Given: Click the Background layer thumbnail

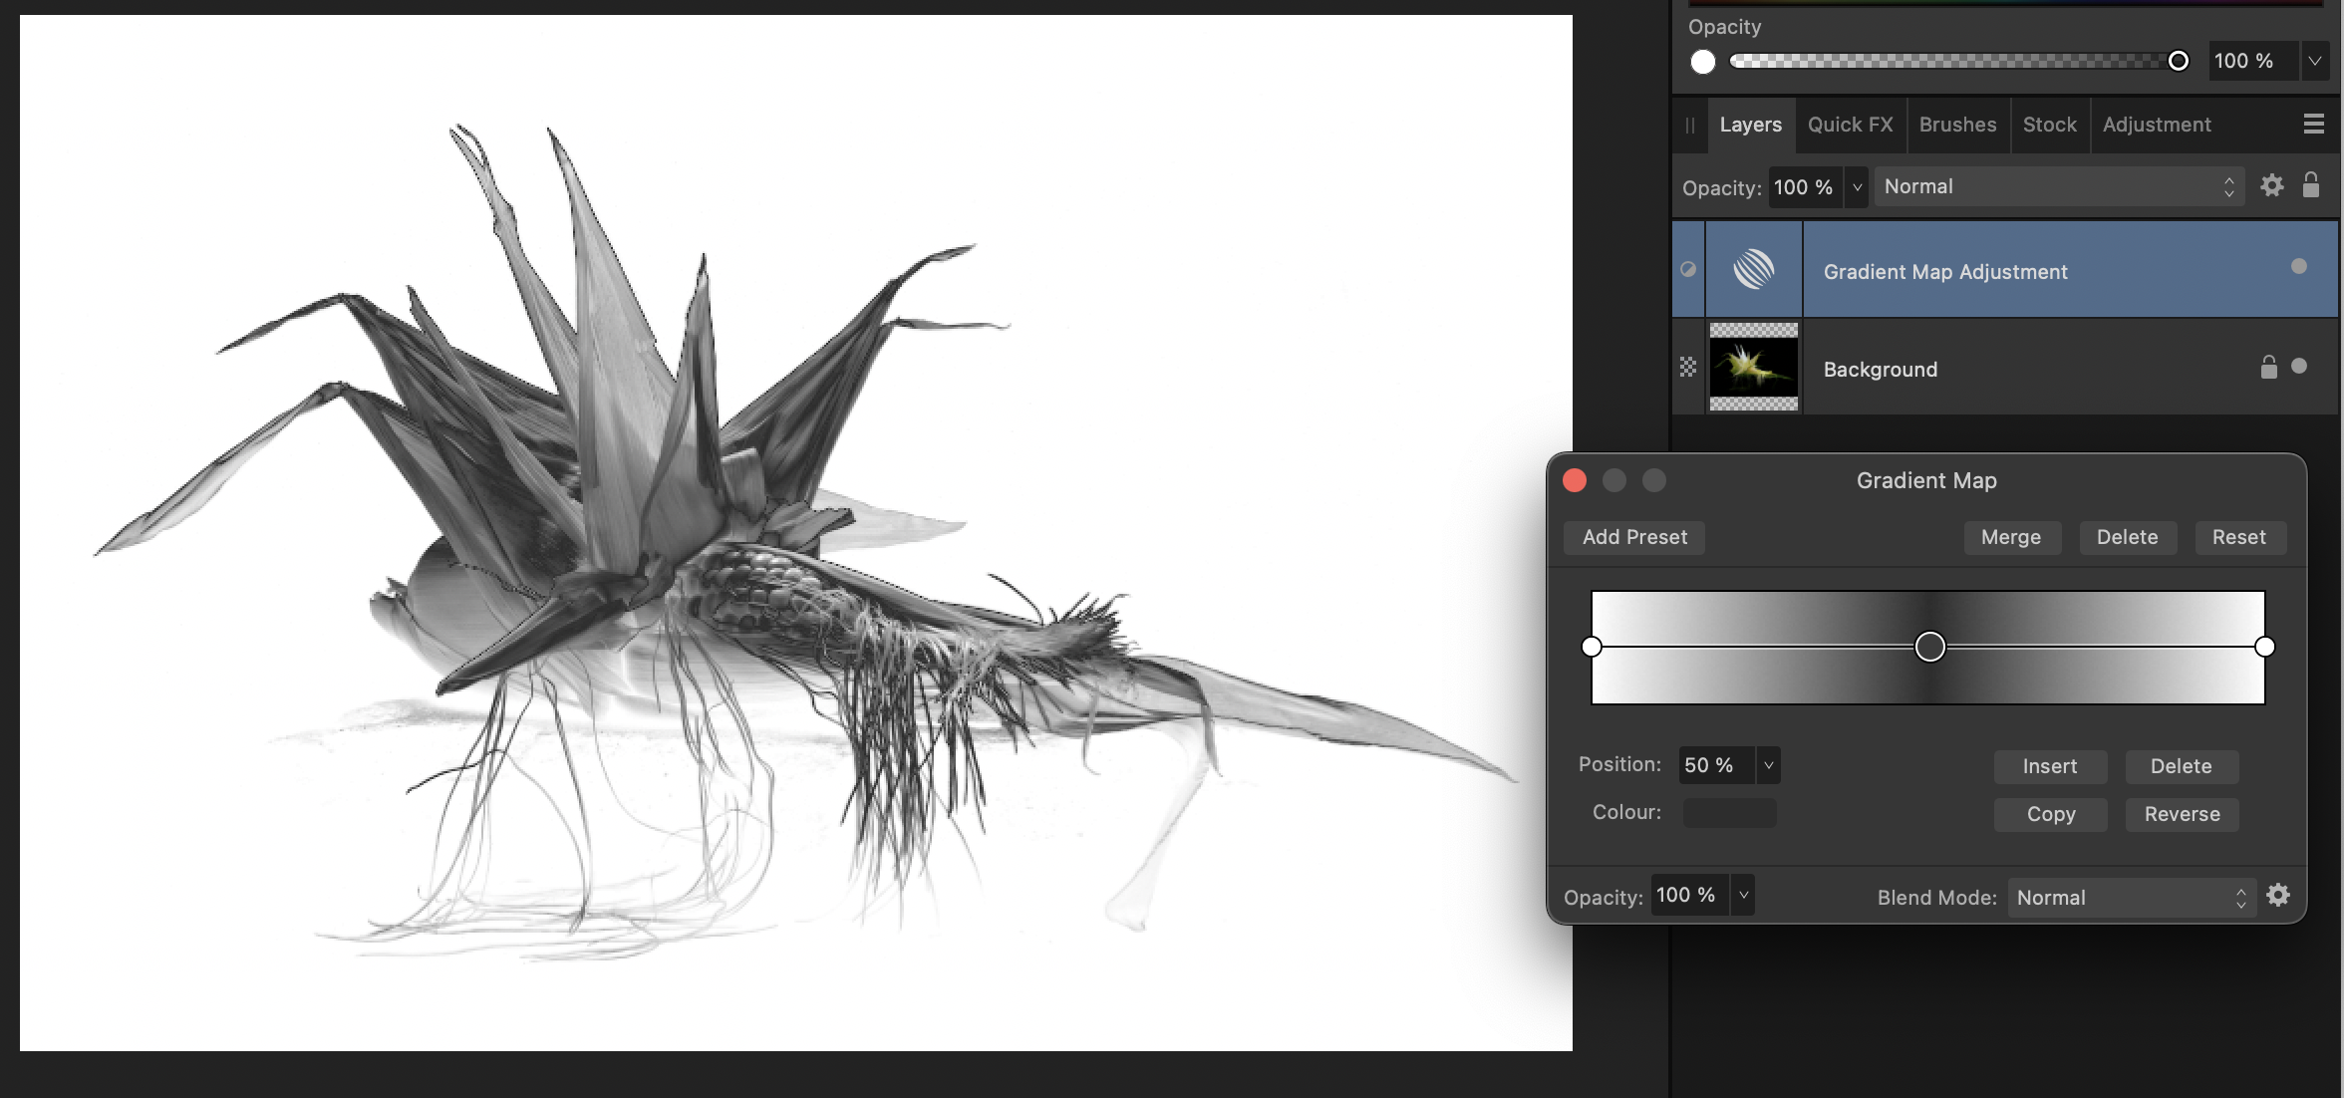Looking at the screenshot, I should pos(1753,367).
